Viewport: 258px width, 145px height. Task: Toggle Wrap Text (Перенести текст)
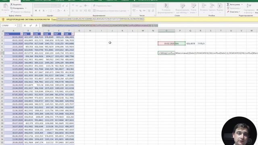[x=102, y=6]
